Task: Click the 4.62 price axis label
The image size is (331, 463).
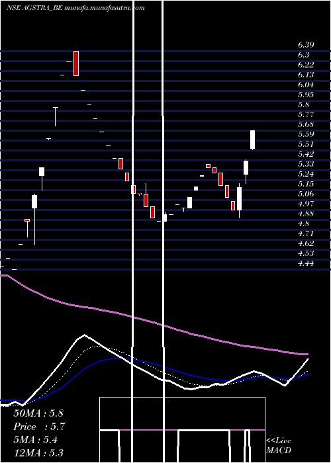Action: [306, 243]
